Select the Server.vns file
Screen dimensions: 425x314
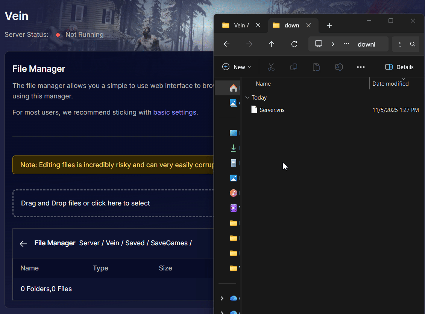[272, 110]
